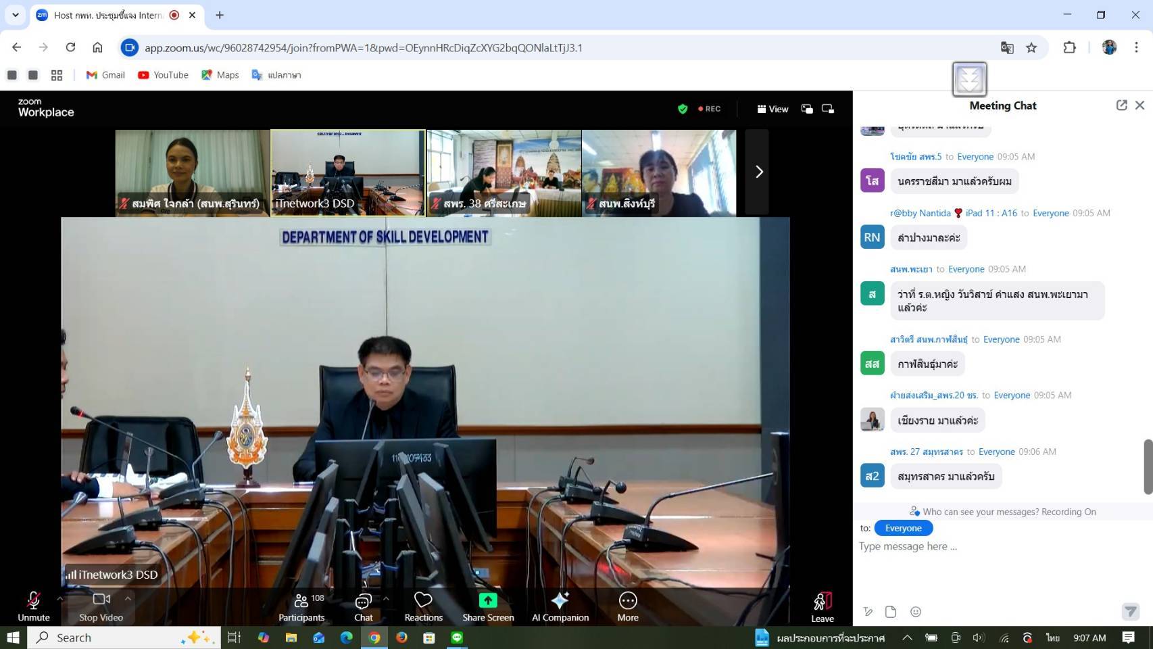The height and width of the screenshot is (649, 1153).
Task: Leave the meeting
Action: click(x=822, y=607)
